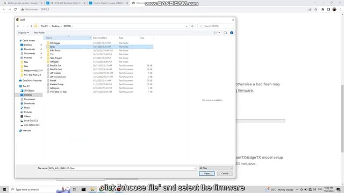
Task: Select the Betafpv 2nd text document
Action: [x=56, y=69]
